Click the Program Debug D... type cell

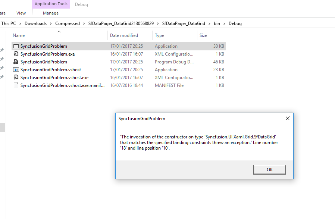(174, 62)
